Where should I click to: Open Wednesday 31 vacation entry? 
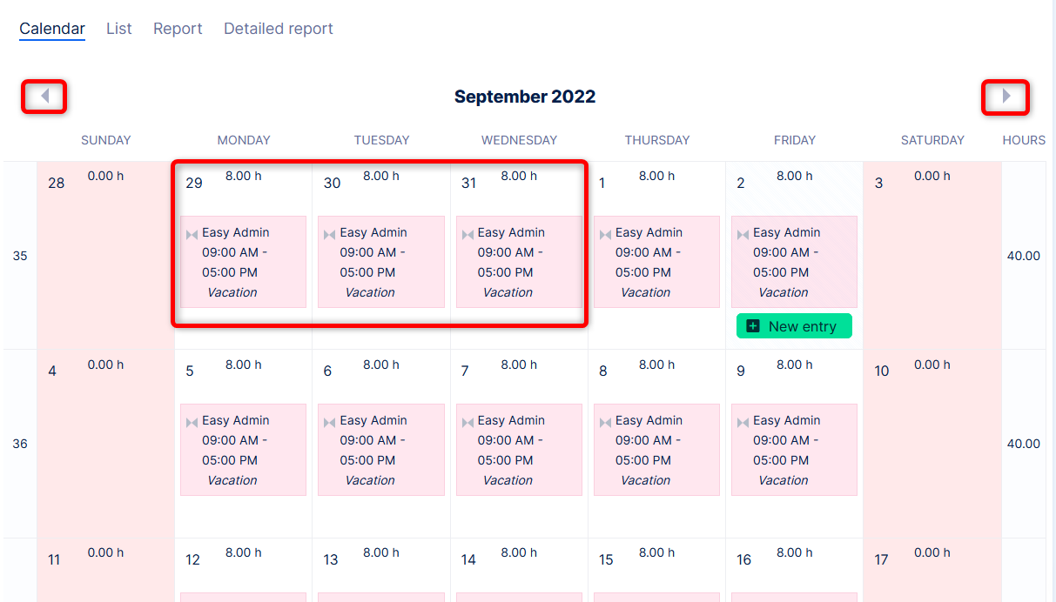pos(519,262)
